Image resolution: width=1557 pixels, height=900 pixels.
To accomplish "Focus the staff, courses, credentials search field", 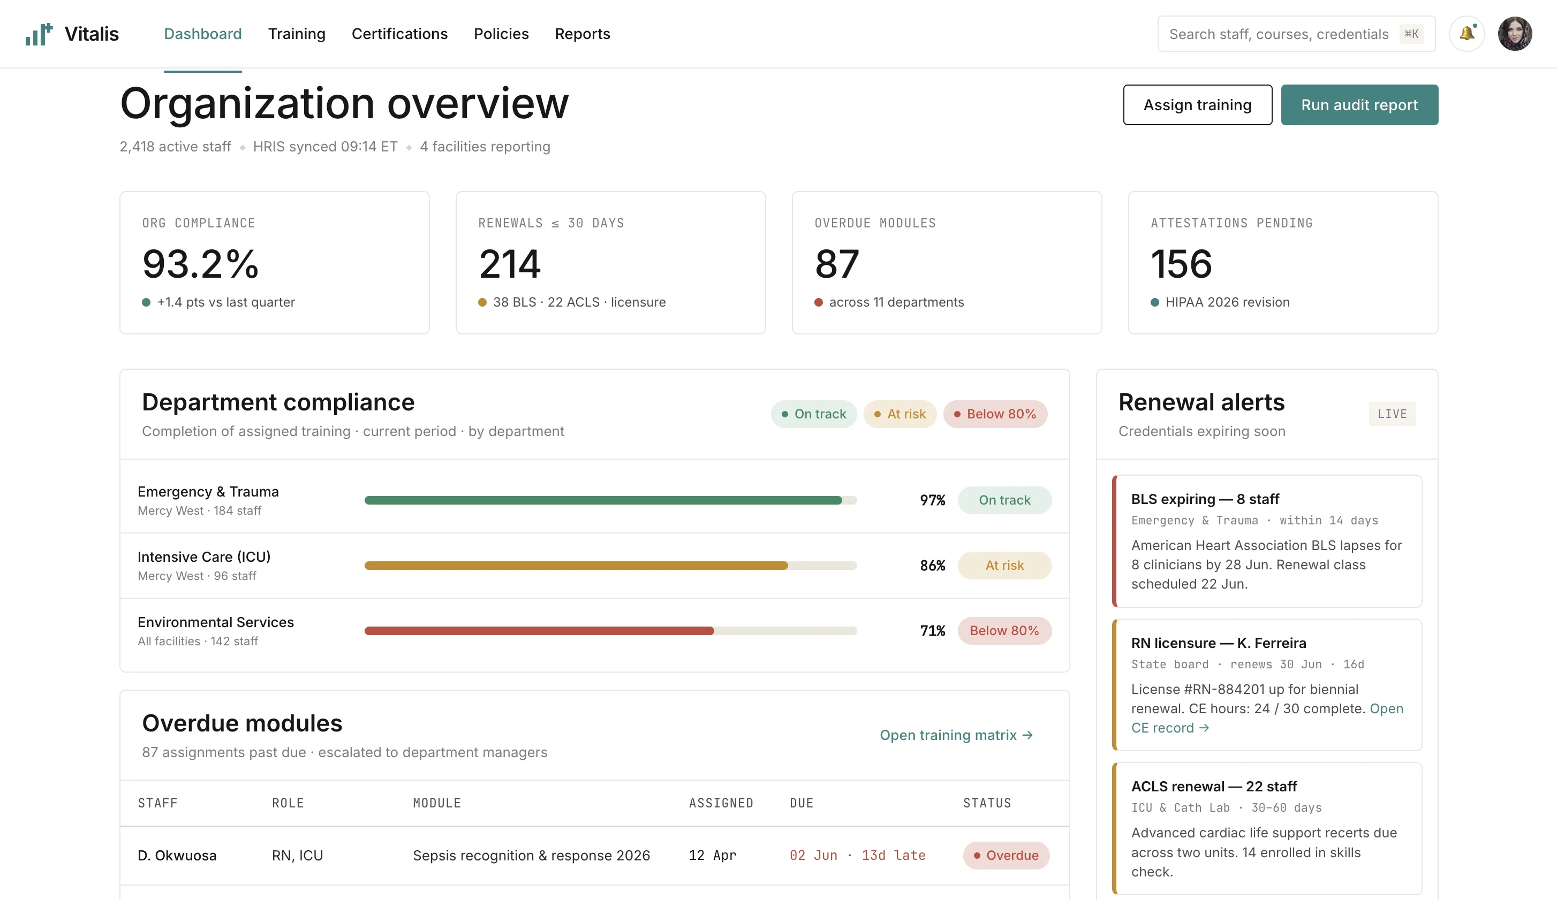I will pyautogui.click(x=1296, y=34).
